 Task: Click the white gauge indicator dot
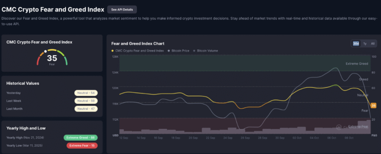[45, 52]
